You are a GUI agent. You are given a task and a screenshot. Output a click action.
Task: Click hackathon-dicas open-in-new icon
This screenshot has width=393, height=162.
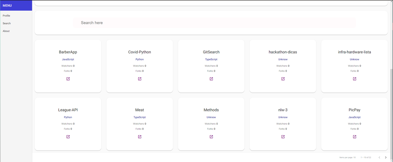(x=283, y=79)
